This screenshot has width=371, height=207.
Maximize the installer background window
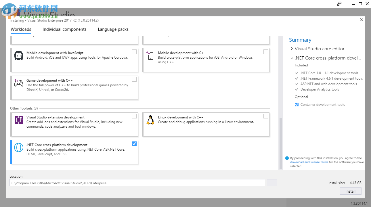pyautogui.click(x=360, y=4)
